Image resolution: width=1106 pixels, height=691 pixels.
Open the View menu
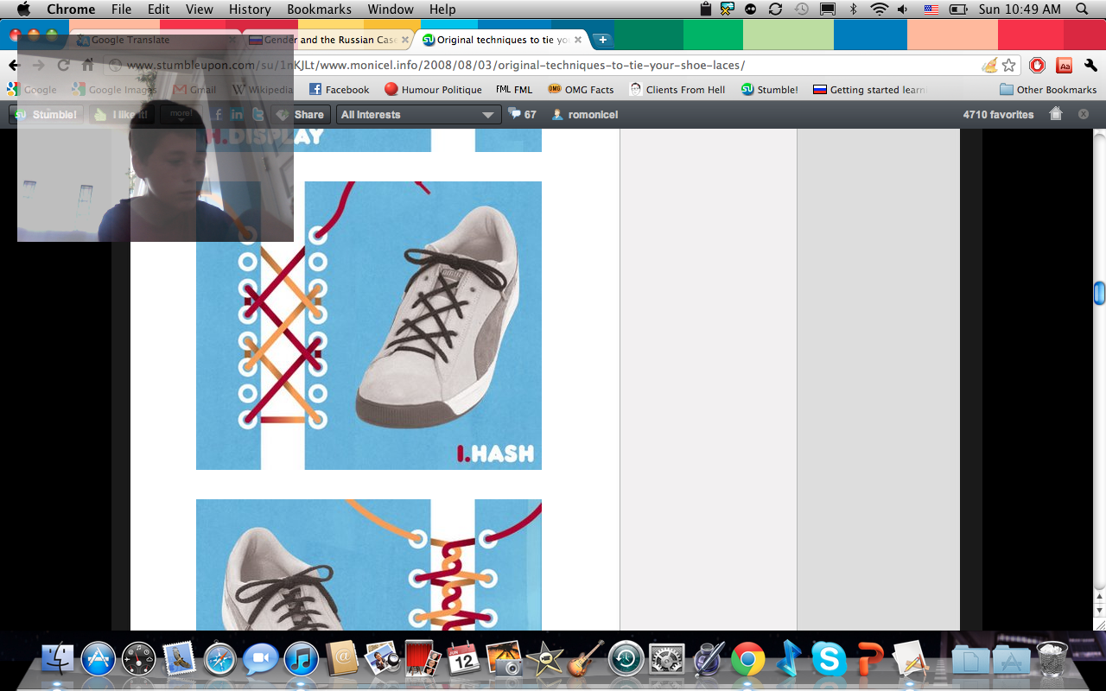click(x=199, y=10)
